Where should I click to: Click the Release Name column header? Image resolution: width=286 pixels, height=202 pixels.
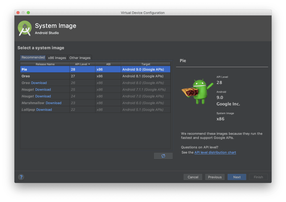tap(45, 64)
